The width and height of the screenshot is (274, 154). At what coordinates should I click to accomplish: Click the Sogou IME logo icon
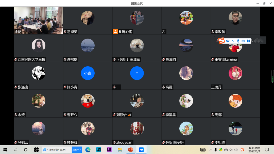click(x=222, y=41)
